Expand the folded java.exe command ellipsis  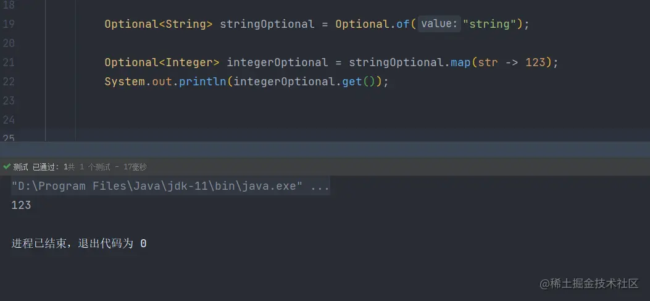pos(320,186)
